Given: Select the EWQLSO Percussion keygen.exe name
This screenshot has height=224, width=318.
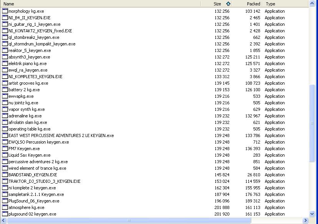Looking at the screenshot, I should pyautogui.click(x=38, y=142).
